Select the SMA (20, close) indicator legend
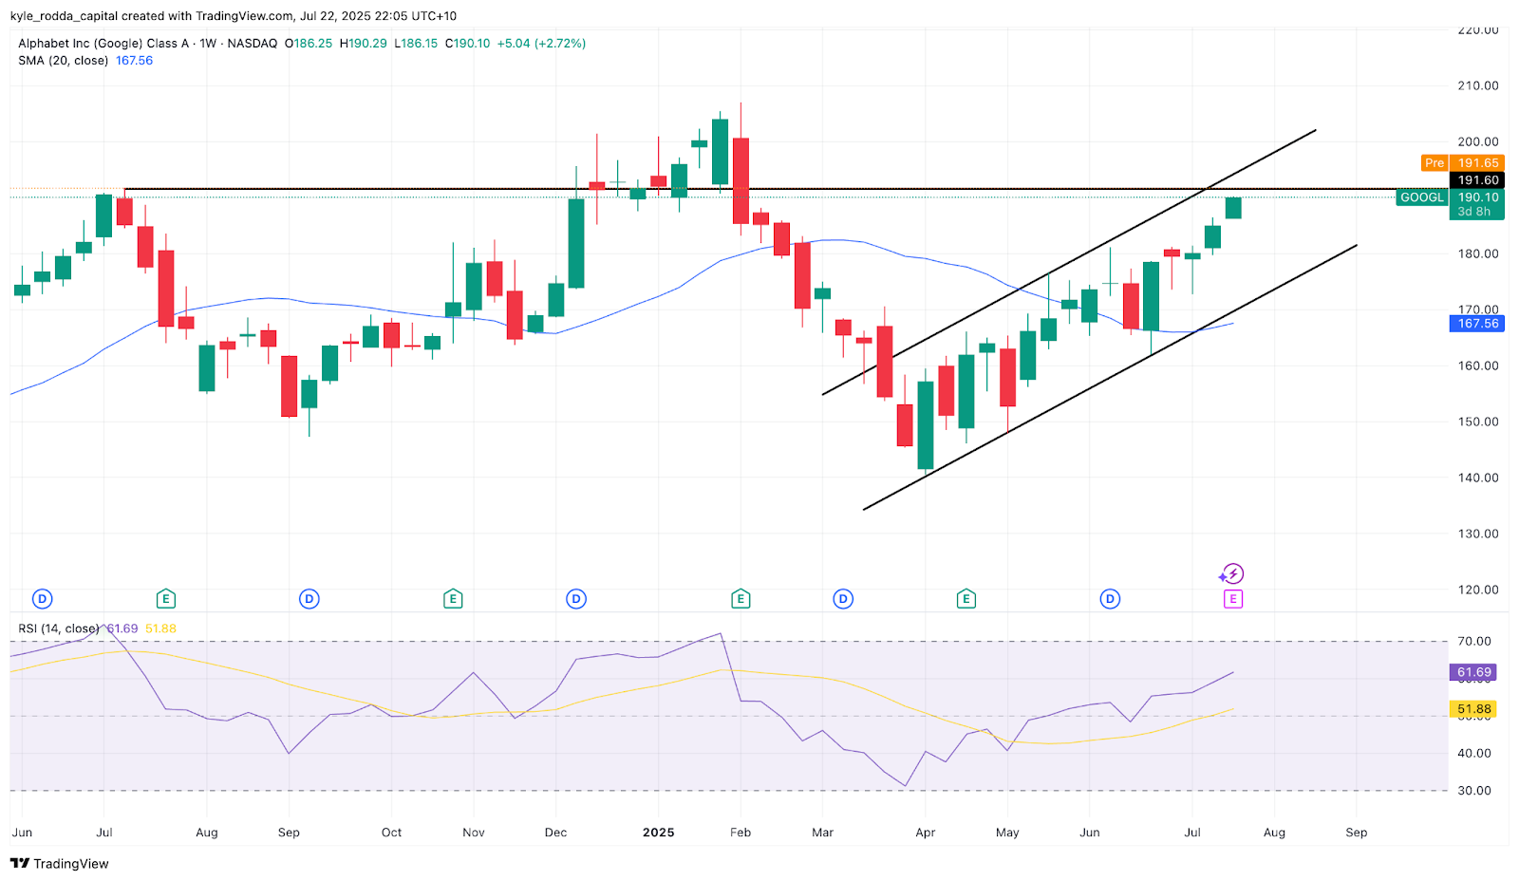 [x=63, y=61]
